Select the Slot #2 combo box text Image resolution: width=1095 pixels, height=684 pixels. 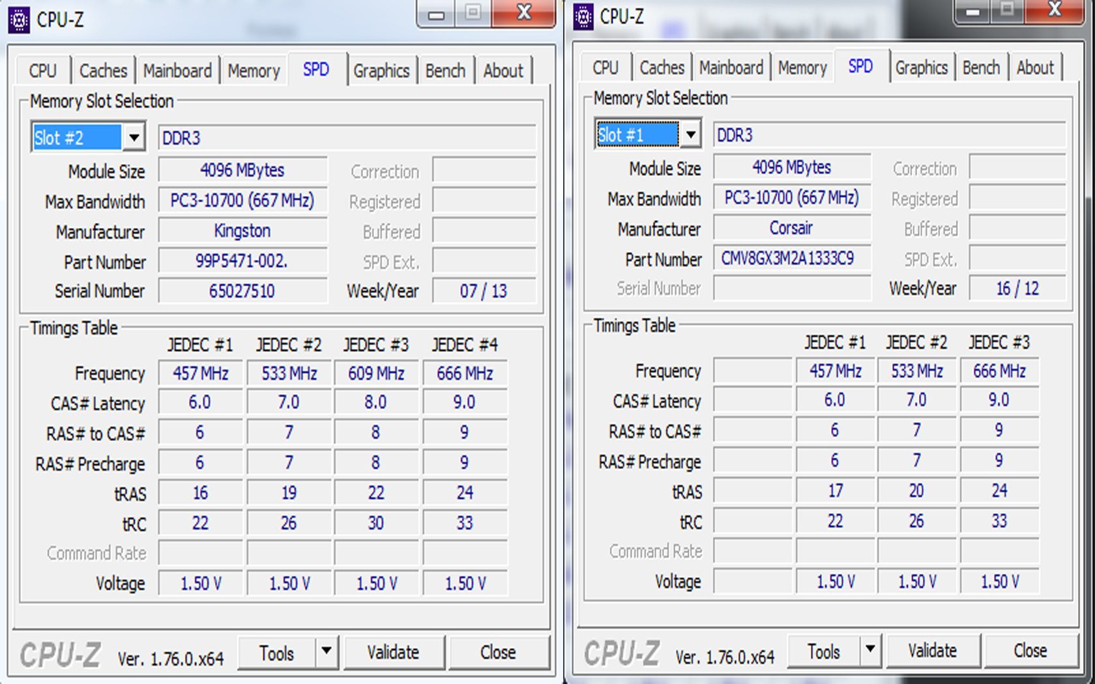(x=77, y=137)
